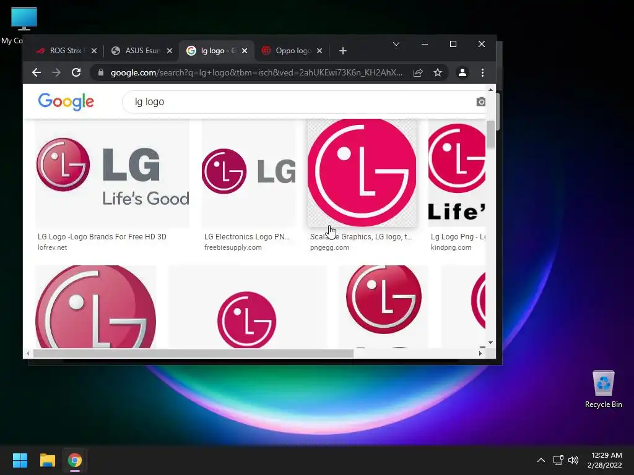Open 'LG Electronics Logo PN...' title link
Viewport: 634px width, 475px height.
[x=246, y=237]
